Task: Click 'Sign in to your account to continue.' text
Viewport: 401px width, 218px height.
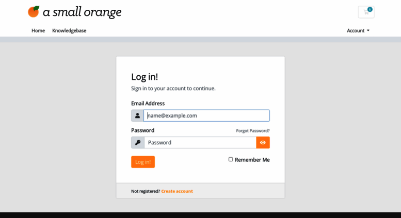Action: click(x=173, y=88)
